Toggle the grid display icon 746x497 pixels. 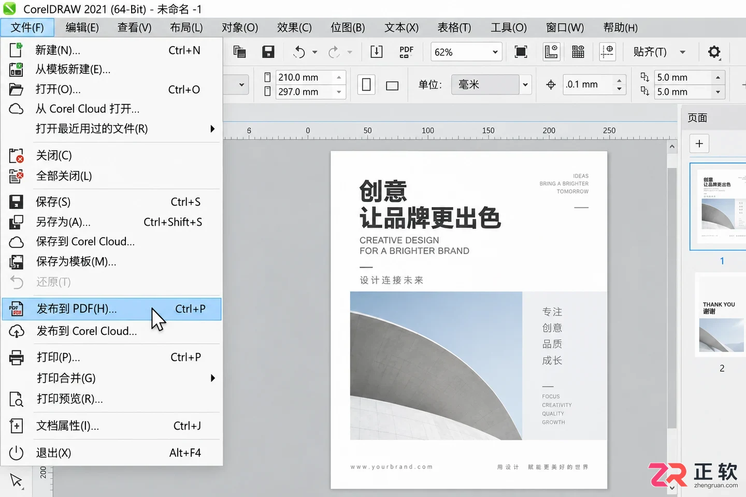(x=578, y=52)
